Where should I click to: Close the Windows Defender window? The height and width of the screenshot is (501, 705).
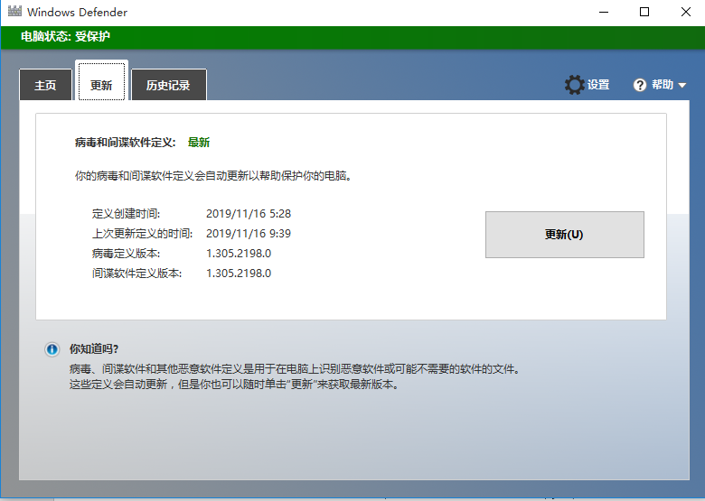pos(685,12)
